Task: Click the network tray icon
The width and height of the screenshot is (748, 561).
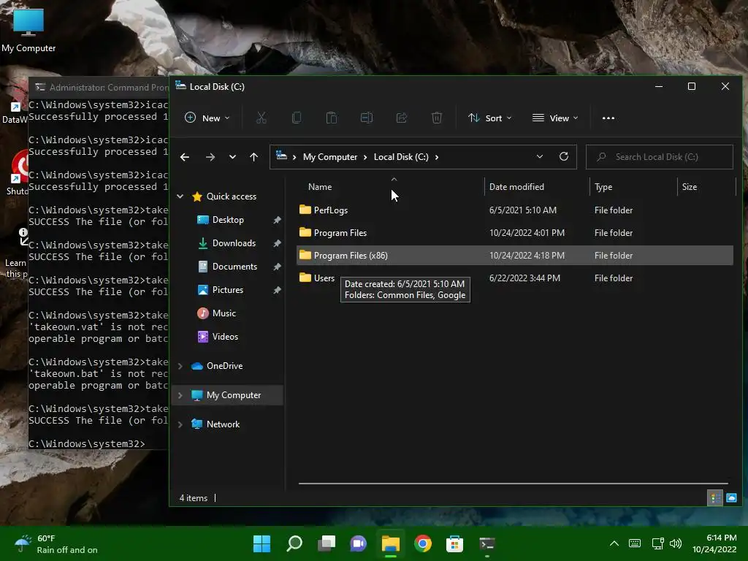Action: 658,543
